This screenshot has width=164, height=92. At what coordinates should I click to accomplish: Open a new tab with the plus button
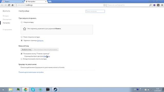[50, 2]
